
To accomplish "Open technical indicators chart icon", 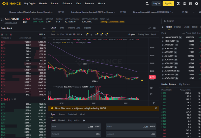I will 91,35.
